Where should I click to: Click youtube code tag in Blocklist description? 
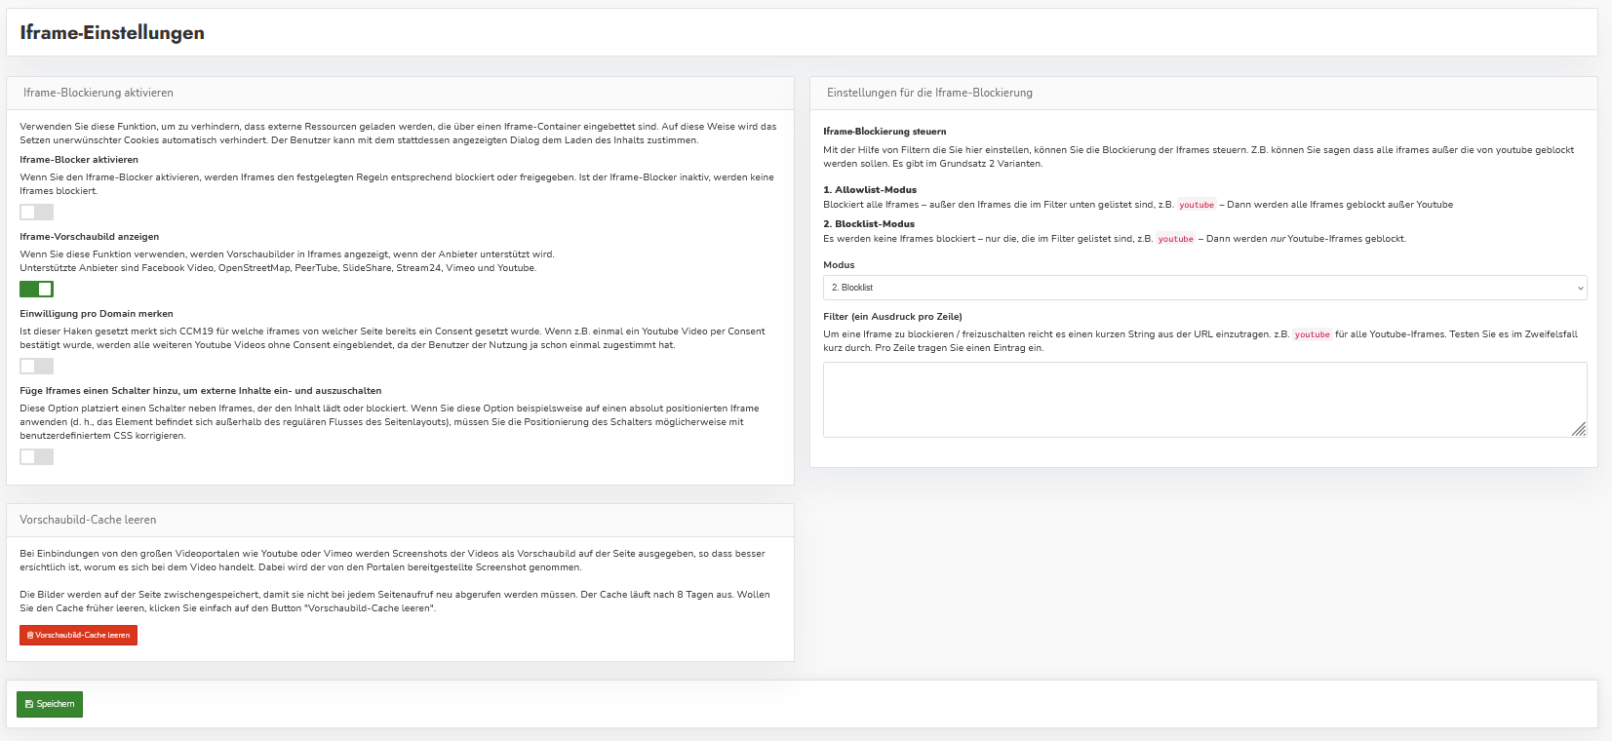[1175, 239]
